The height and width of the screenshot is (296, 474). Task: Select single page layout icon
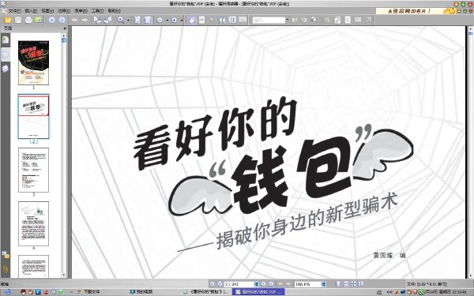[338, 284]
